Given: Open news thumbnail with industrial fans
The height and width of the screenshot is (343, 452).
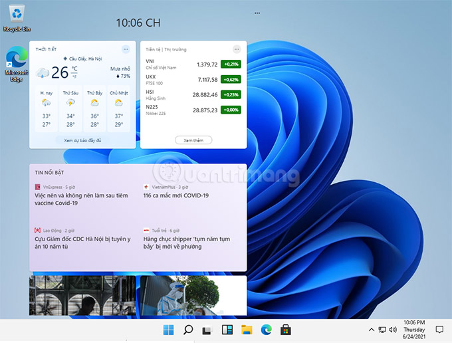Looking at the screenshot, I should [82, 295].
